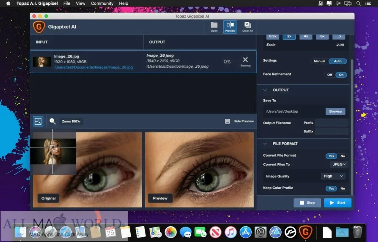Select the Image_26.jpg thumbnail in list
Viewport: 378px width, 242px height.
[42, 62]
